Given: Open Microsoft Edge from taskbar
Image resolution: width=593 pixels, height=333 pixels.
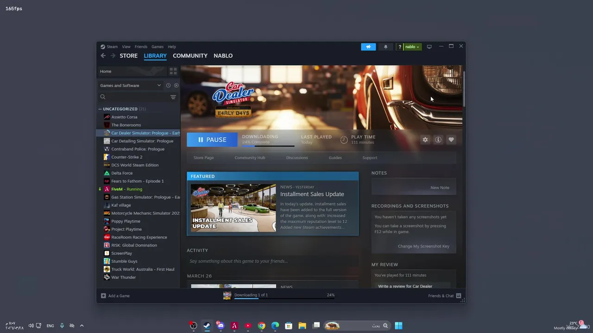Looking at the screenshot, I should (275, 326).
